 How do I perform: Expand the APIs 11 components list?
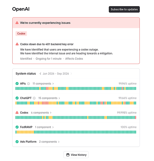tap(43, 84)
